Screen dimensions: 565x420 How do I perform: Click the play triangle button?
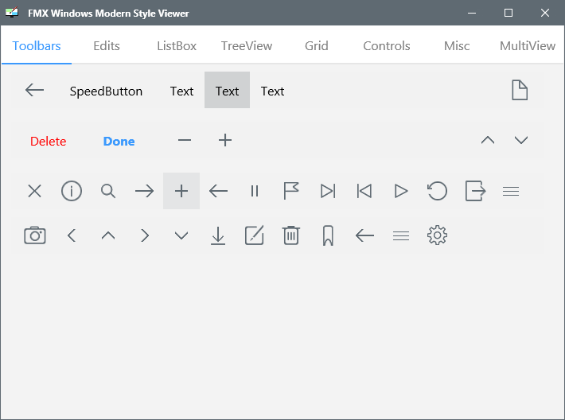pos(401,191)
